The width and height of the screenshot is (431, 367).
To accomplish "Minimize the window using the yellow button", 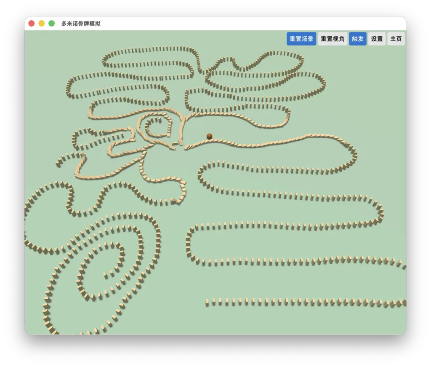I will click(x=42, y=24).
